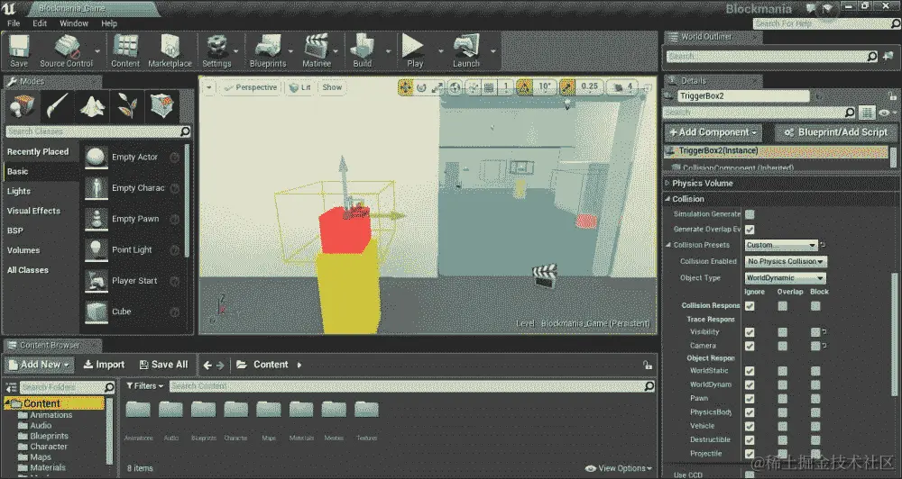Open the Collision Presets Custom dropdown

[780, 245]
